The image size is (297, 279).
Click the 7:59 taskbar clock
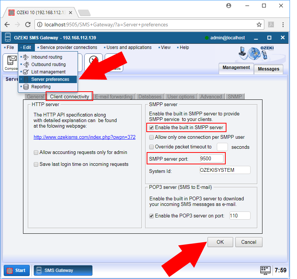click(281, 270)
